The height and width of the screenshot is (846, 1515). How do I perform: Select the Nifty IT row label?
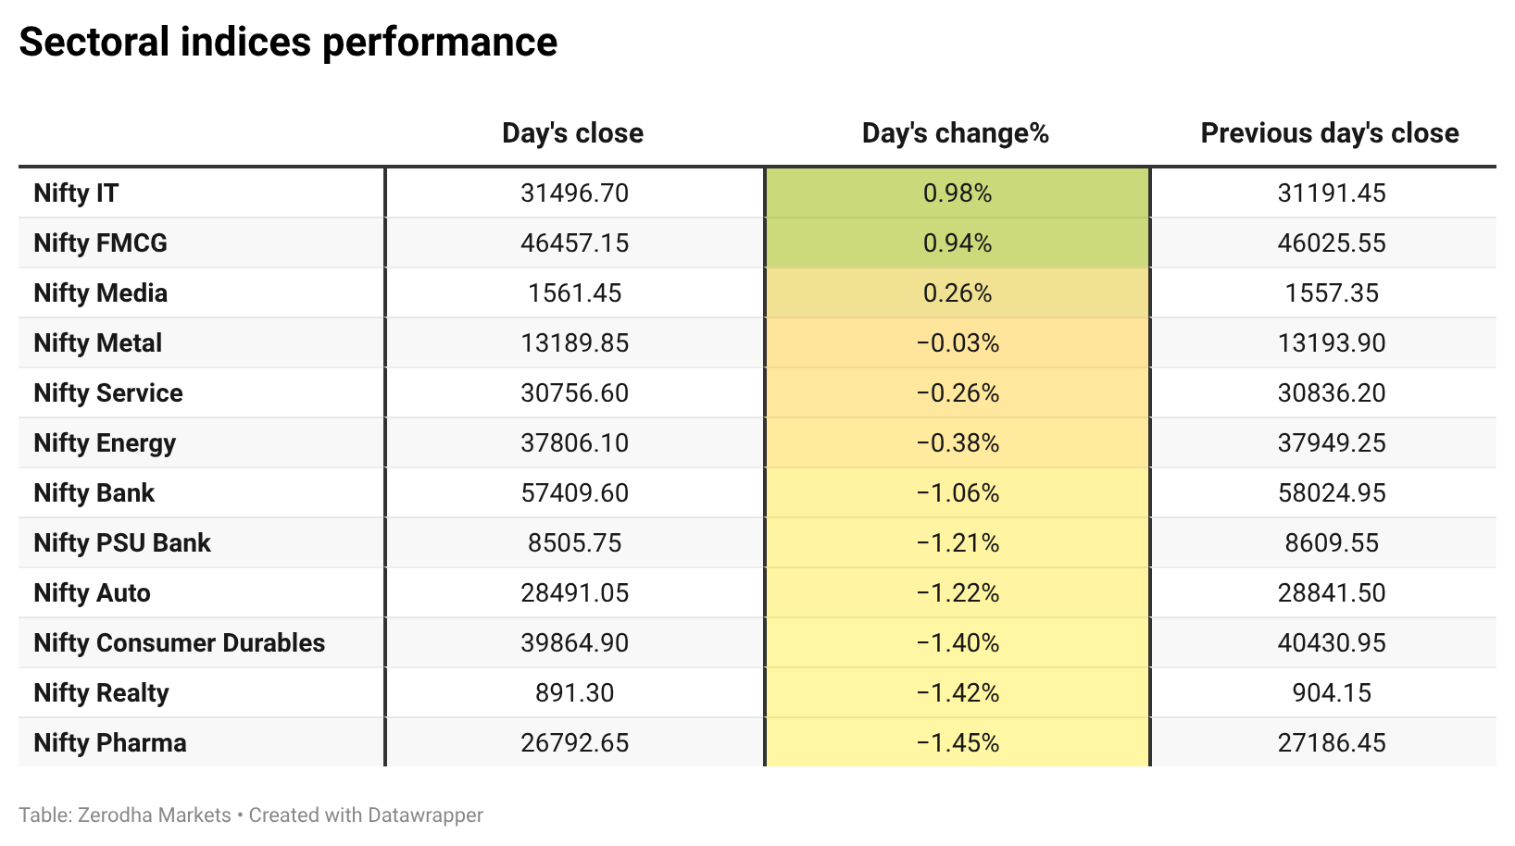(76, 193)
